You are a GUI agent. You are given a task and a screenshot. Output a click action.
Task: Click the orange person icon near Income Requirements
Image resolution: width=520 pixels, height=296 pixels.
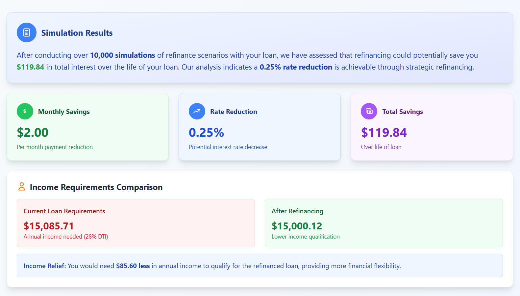click(x=22, y=187)
